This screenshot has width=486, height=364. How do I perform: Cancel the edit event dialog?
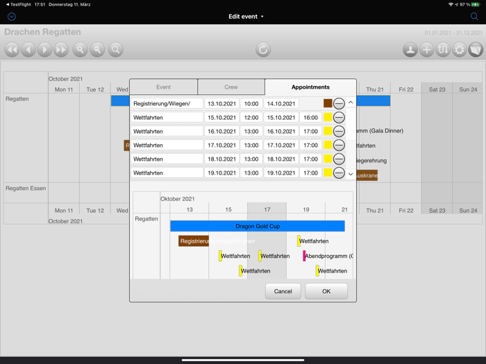point(283,291)
